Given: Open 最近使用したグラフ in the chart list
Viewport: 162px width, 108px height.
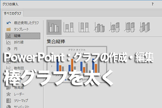Looking at the screenshot, I should (x=23, y=23).
